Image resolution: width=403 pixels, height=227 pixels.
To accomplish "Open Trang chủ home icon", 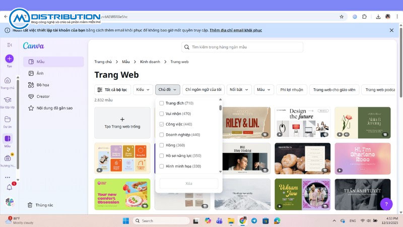I will pos(8,81).
